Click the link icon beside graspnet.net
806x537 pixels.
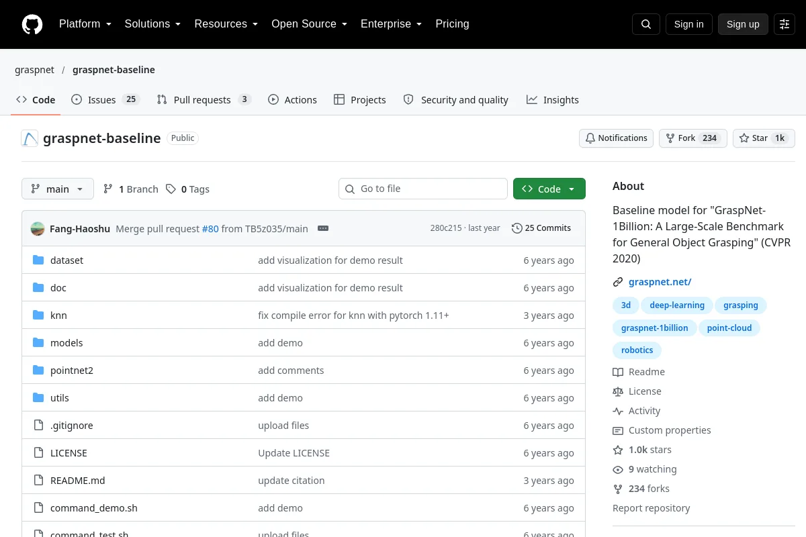[x=618, y=282]
